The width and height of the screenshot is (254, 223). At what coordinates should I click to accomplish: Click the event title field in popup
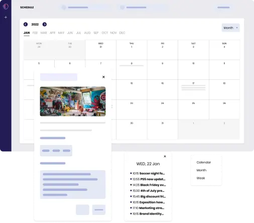(59, 77)
